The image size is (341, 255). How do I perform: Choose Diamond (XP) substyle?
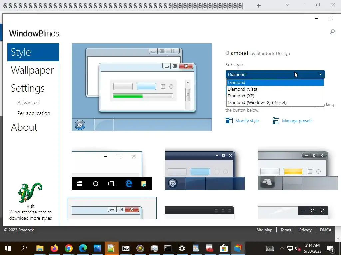pyautogui.click(x=275, y=96)
